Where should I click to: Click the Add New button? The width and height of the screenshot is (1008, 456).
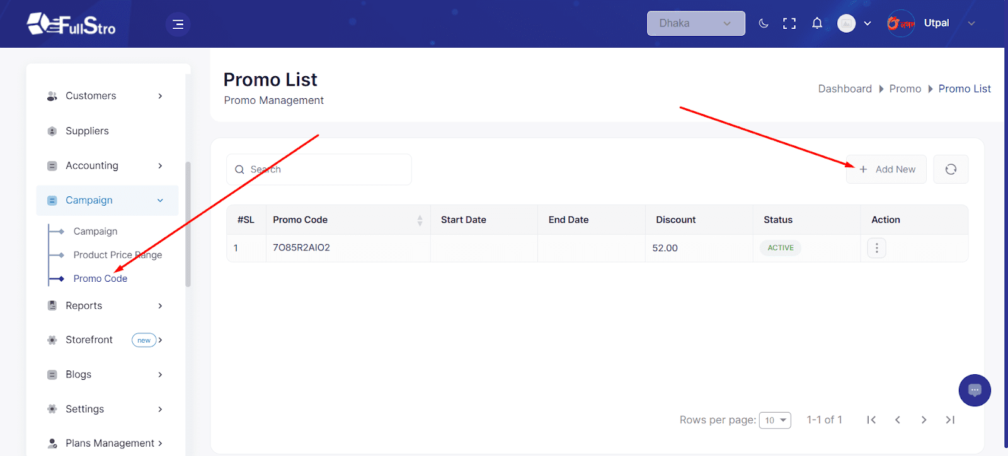[886, 169]
